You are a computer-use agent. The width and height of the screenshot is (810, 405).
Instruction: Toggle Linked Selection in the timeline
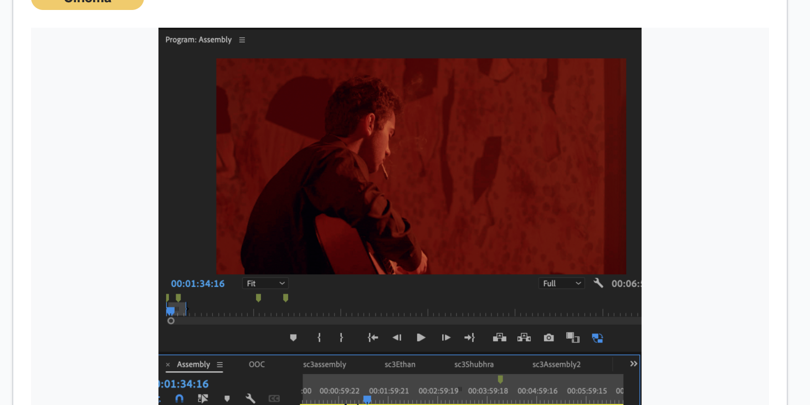click(203, 398)
